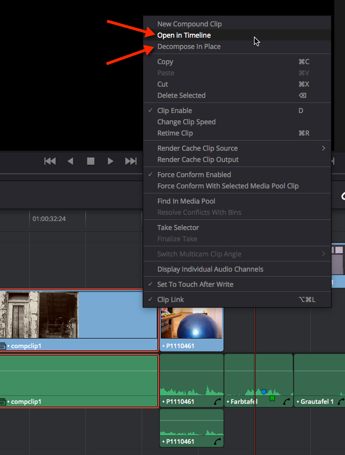Click the blue marker on Farbtafel audio clip
The image size is (345, 455).
[x=263, y=391]
